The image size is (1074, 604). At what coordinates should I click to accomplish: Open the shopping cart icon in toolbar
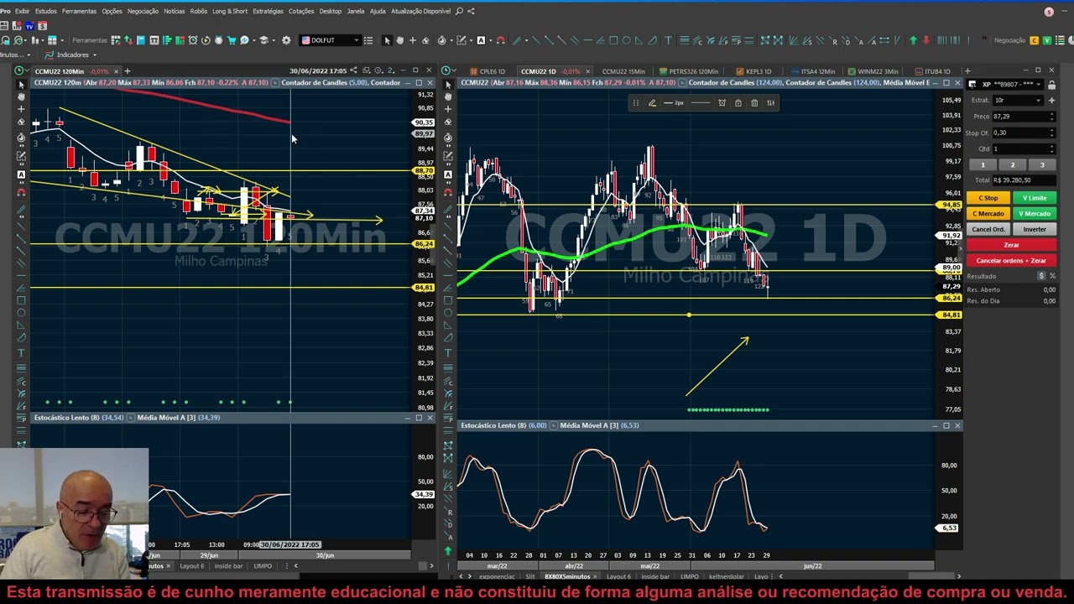[231, 40]
